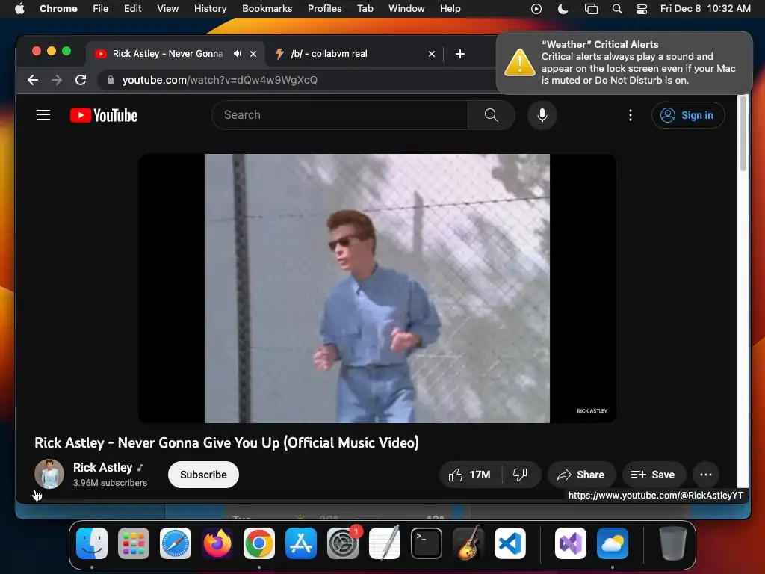Viewport: 765px width, 574px height.
Task: Open App Store from the Dock
Action: [301, 543]
